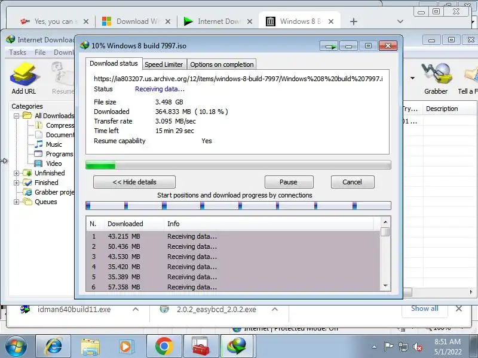This screenshot has height=358, width=478.
Task: Click the muted volume tray icon
Action: tap(417, 347)
